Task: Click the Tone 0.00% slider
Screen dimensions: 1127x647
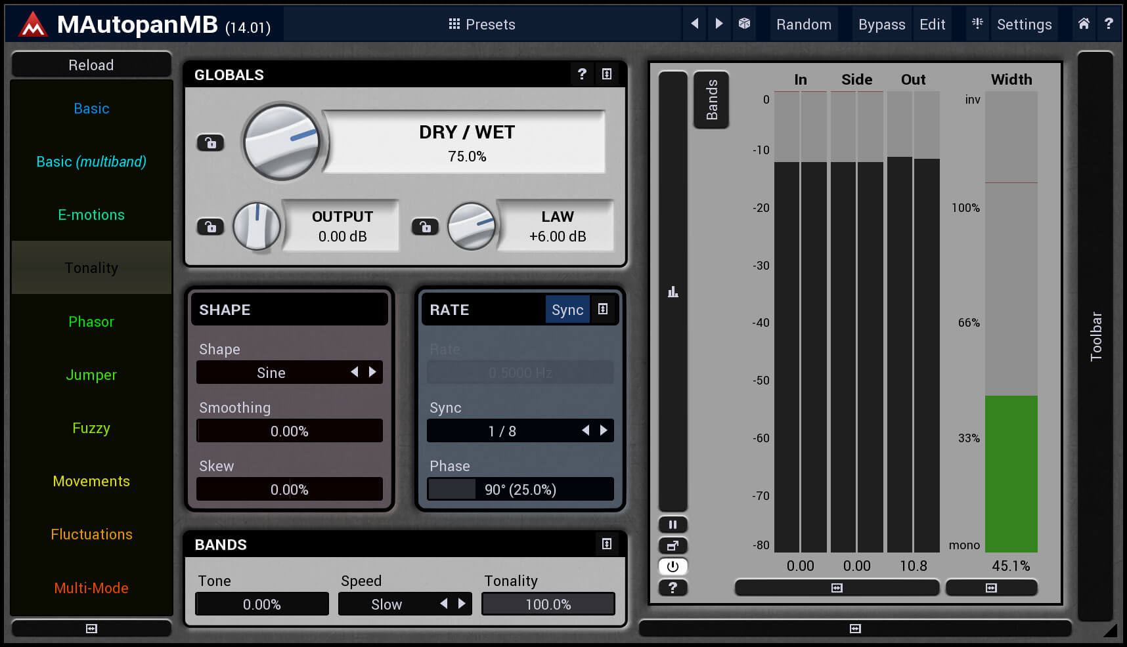Action: [x=262, y=604]
